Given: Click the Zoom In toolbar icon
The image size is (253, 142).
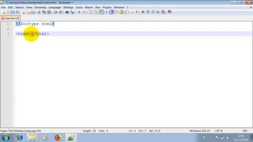Looking at the screenshot, I should tap(79, 12).
